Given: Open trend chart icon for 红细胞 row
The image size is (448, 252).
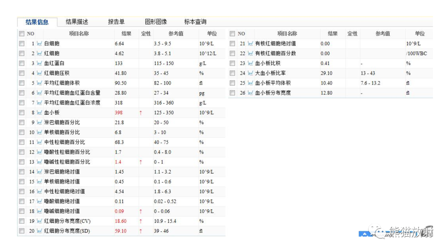Looking at the screenshot, I should 39,53.
